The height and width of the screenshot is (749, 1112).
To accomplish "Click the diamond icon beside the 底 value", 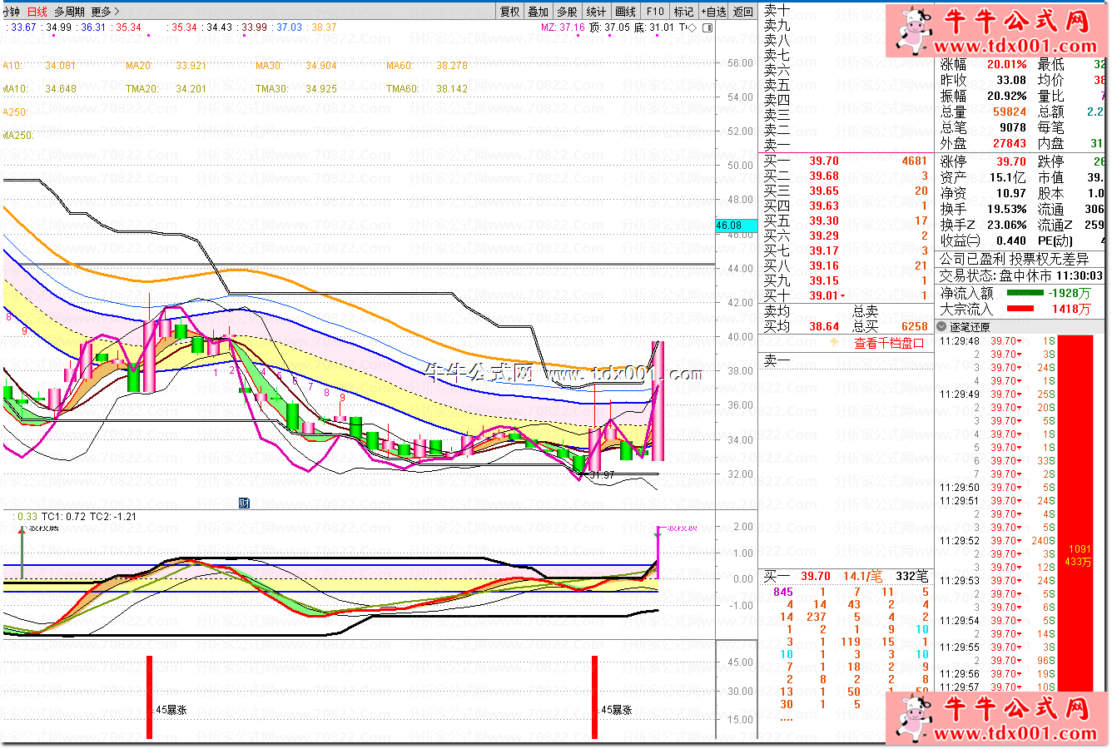I will click(693, 27).
